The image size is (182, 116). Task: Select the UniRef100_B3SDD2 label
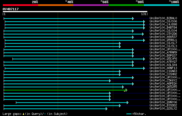coord(163,106)
